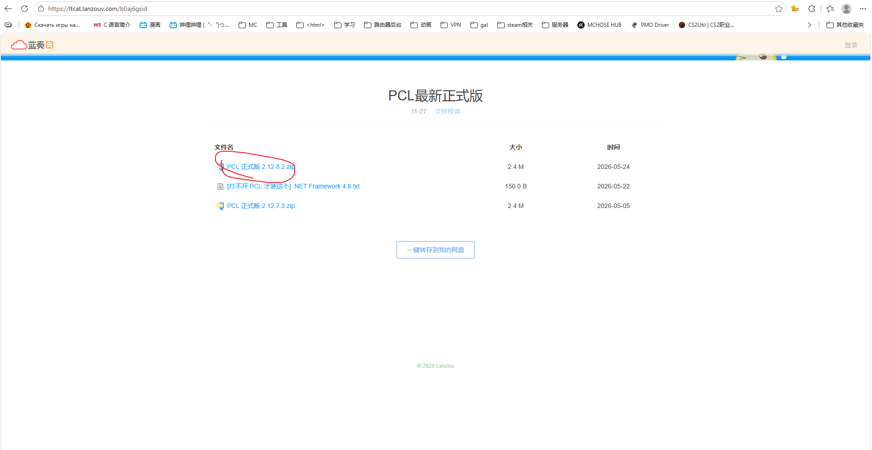Viewport: 872px width, 450px height.
Task: Open the 漫画 bilibili bookmark
Action: [x=150, y=25]
